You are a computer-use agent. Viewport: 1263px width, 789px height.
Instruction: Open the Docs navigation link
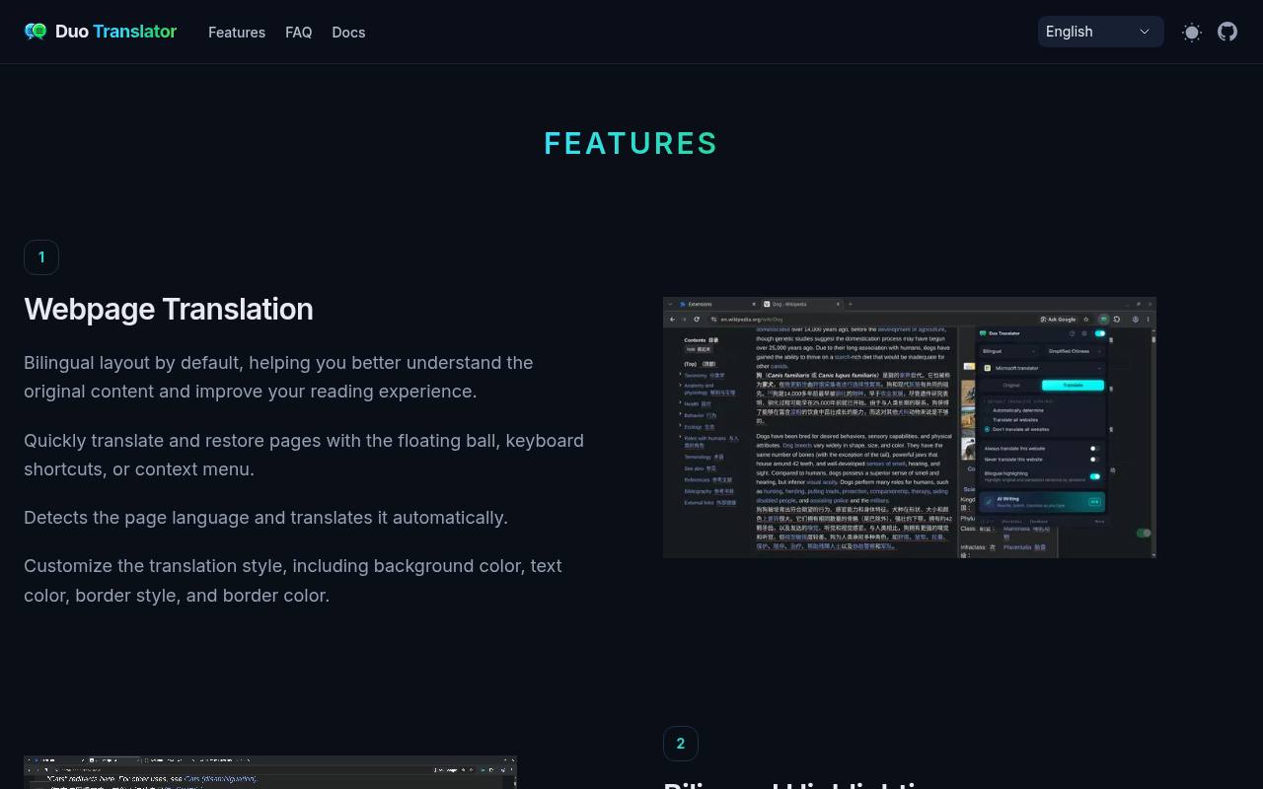[x=348, y=33]
